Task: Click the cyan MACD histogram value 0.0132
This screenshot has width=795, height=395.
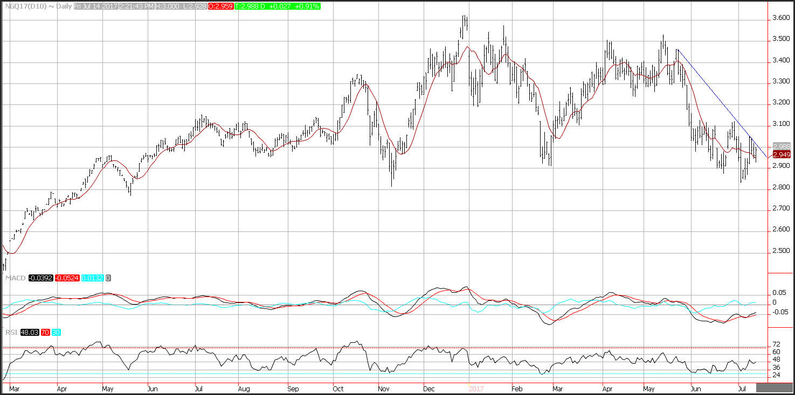Action: [94, 278]
